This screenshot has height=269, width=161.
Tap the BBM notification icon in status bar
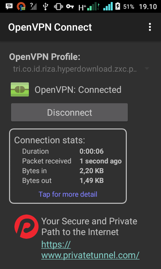(x=9, y=6)
